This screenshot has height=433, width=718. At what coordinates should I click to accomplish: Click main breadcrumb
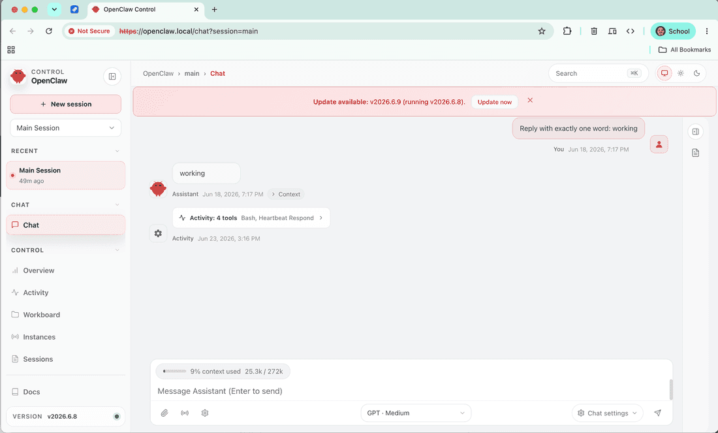pos(192,73)
